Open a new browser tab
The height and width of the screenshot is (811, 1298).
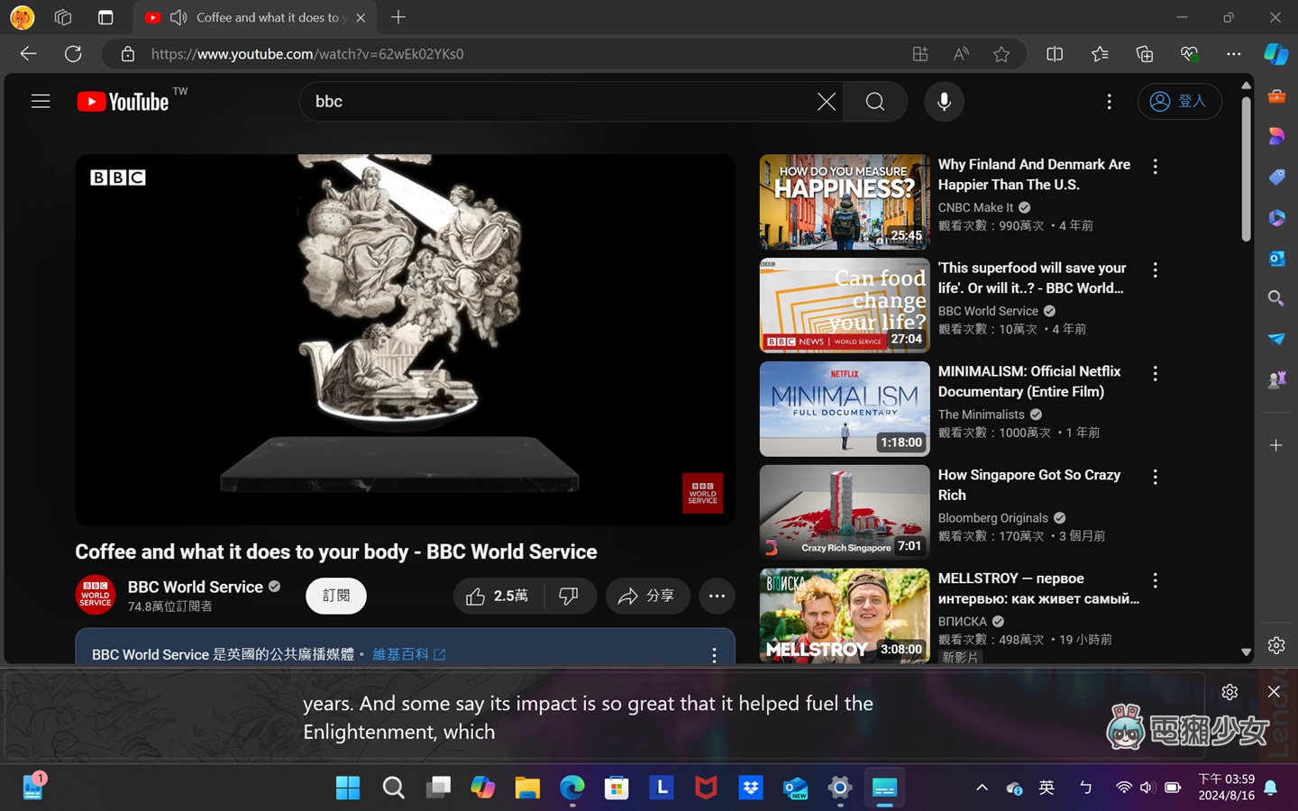(x=398, y=17)
